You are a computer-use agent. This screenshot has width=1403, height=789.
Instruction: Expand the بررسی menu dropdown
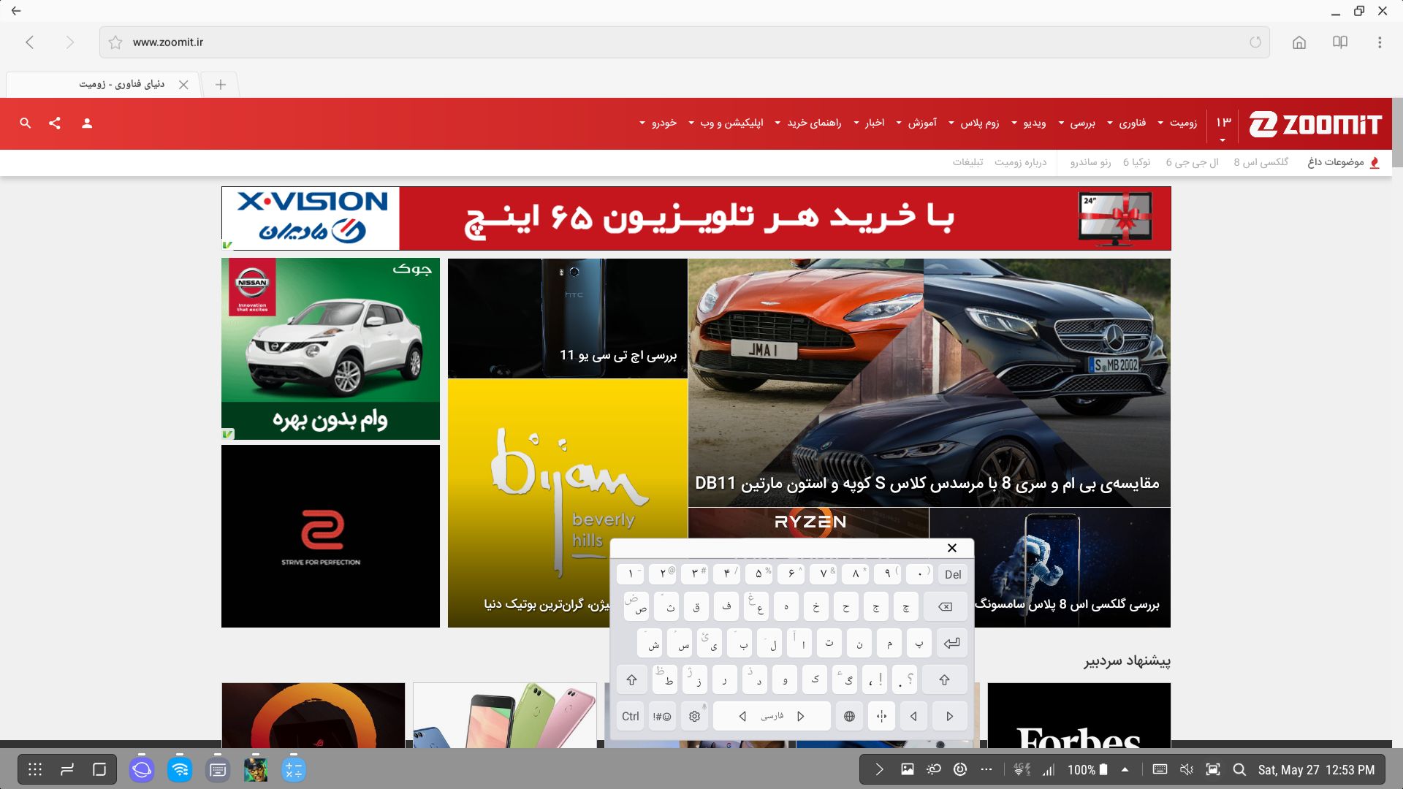pyautogui.click(x=1077, y=123)
